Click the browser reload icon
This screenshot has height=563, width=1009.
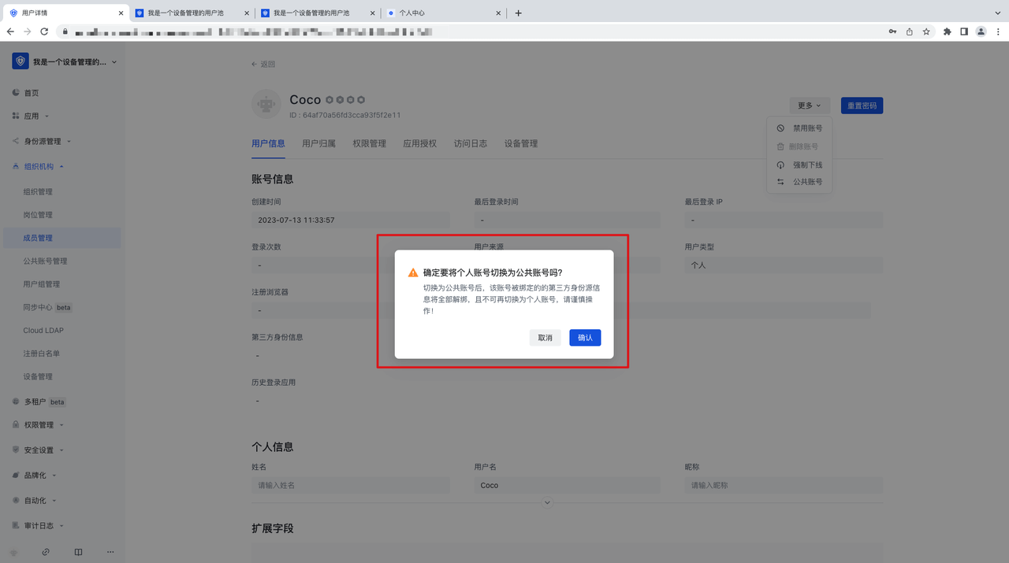click(x=44, y=31)
